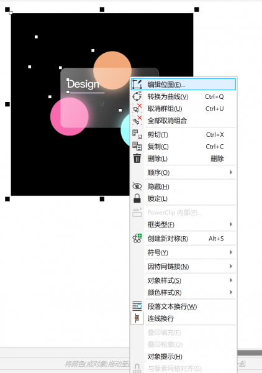Open the 因特网链接(N) submenu
The width and height of the screenshot is (262, 373).
coord(183,267)
